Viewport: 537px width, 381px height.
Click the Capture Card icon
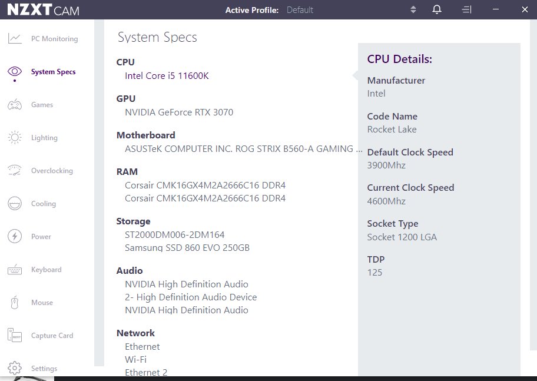pos(15,335)
